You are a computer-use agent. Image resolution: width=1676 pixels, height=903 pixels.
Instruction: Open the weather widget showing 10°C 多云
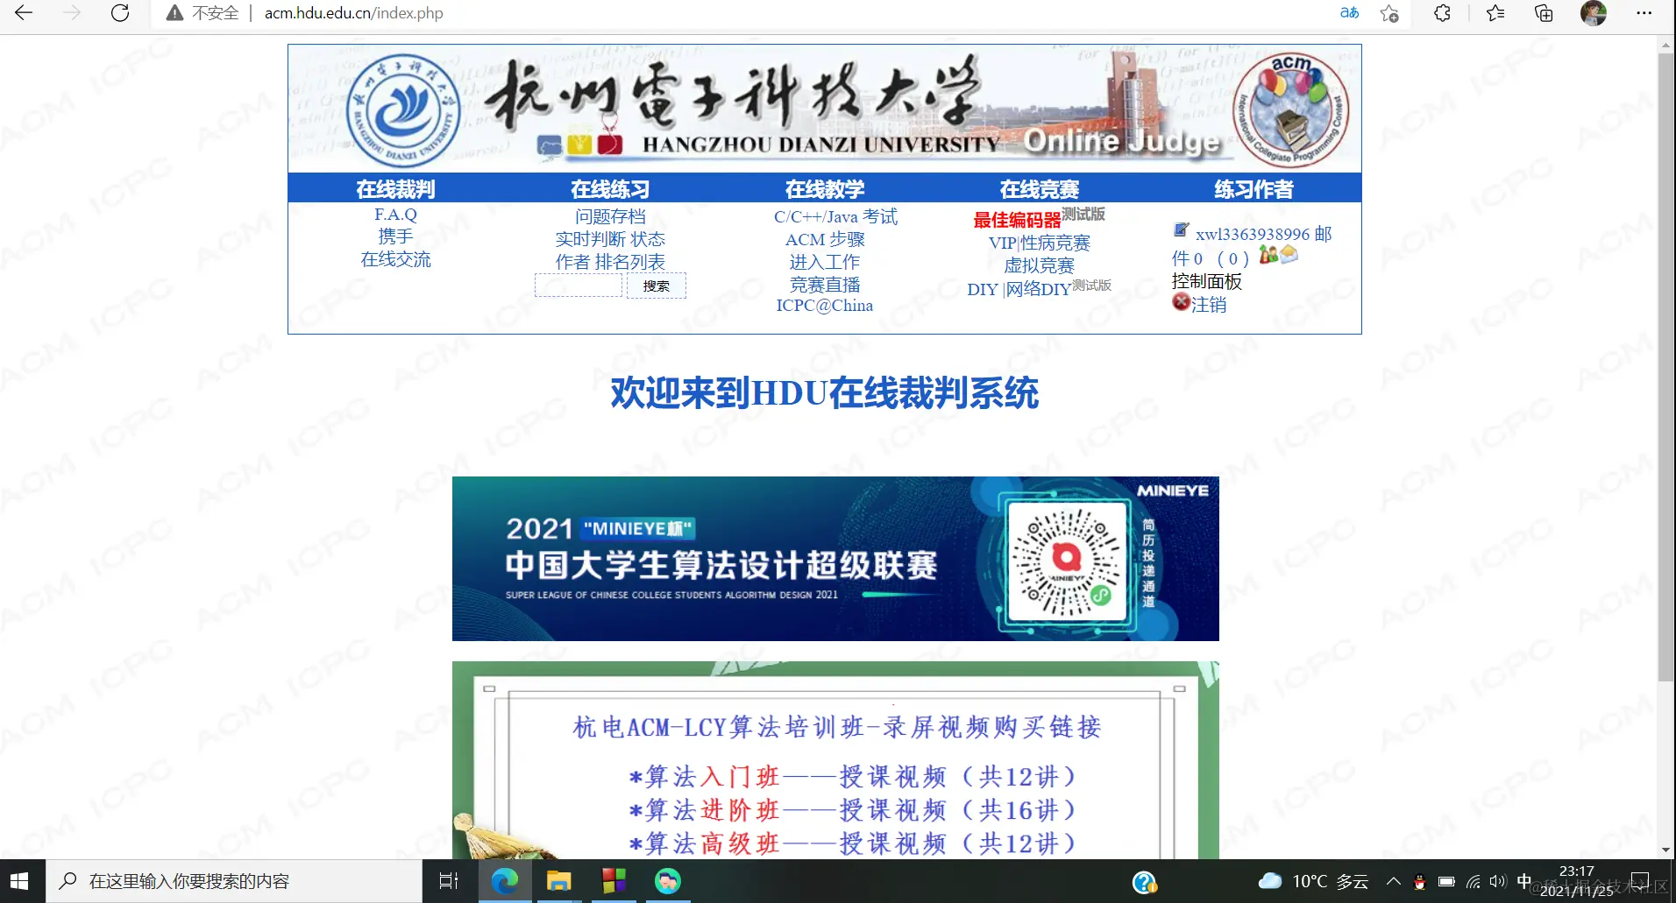(x=1313, y=881)
